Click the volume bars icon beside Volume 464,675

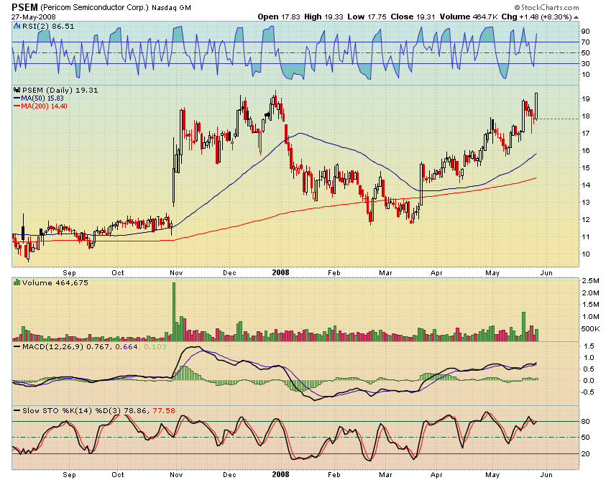[x=17, y=282]
